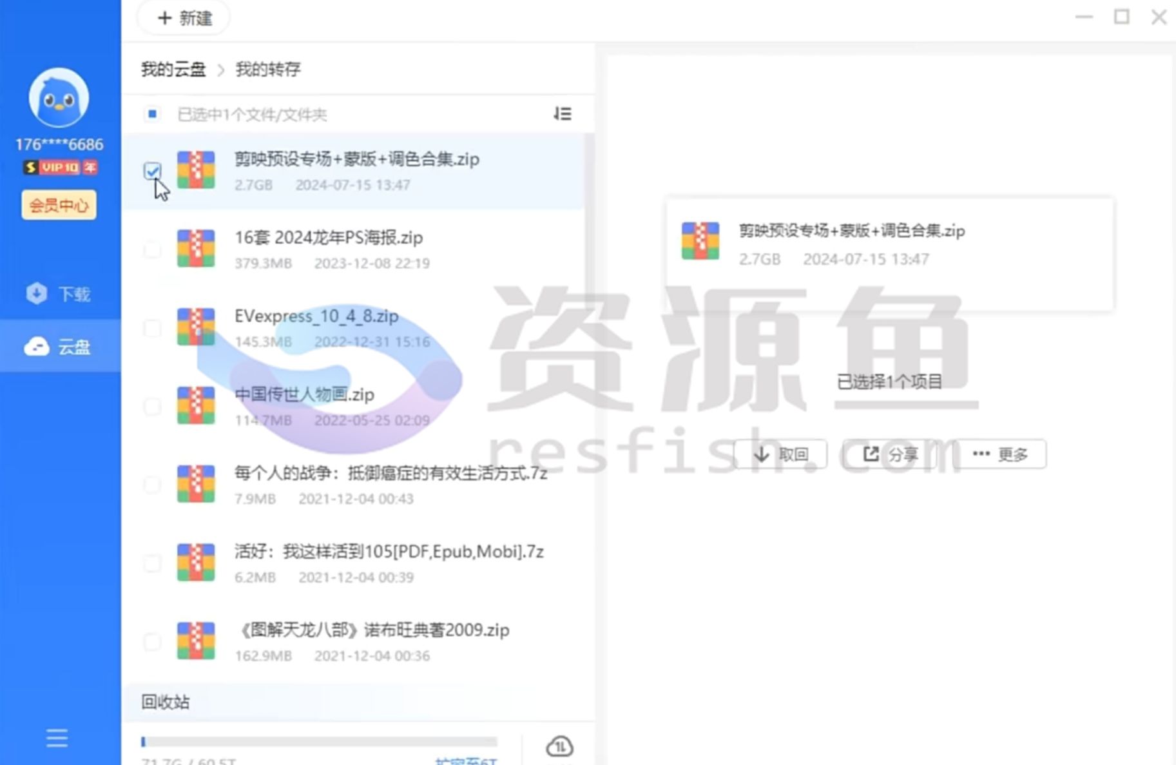The image size is (1176, 765).
Task: Click the account number 176****6686
Action: coord(59,144)
